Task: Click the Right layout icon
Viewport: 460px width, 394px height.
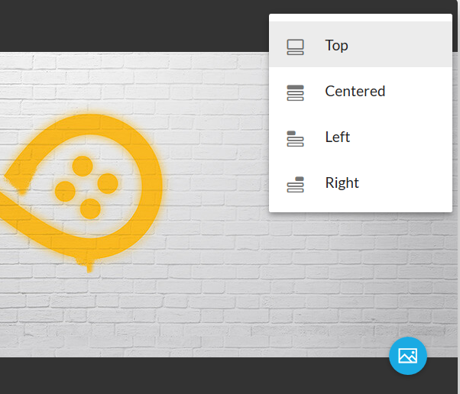Action: [x=295, y=184]
